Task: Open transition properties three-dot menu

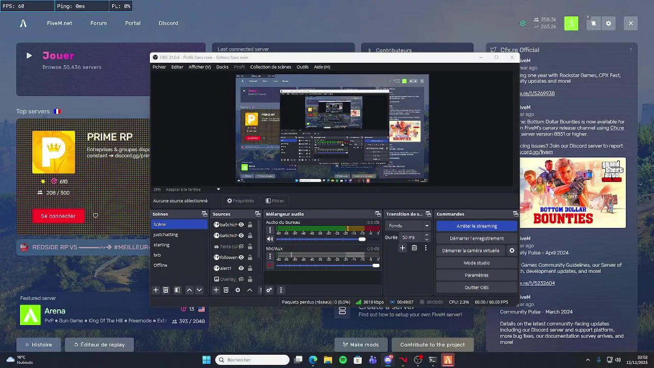Action: coord(426,248)
